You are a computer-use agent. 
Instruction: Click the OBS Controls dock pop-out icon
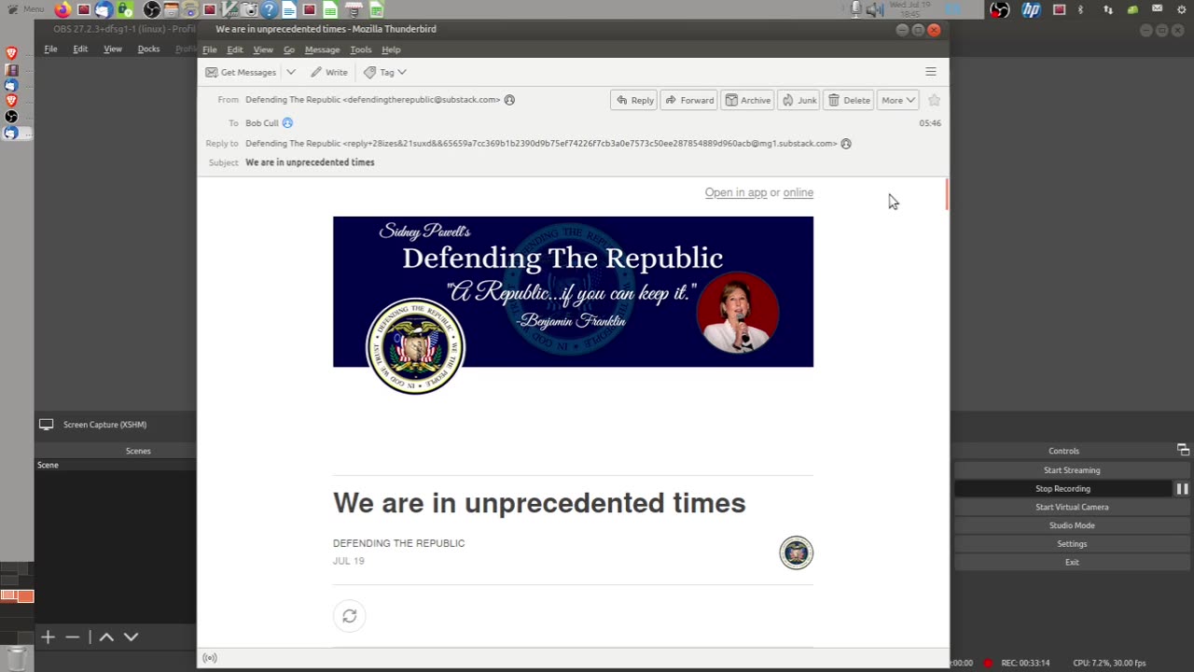point(1183,450)
